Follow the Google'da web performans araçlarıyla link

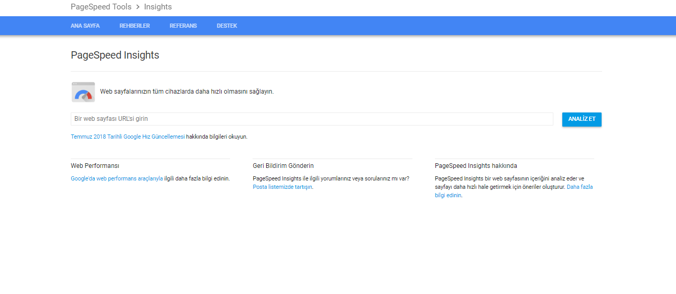click(x=117, y=178)
